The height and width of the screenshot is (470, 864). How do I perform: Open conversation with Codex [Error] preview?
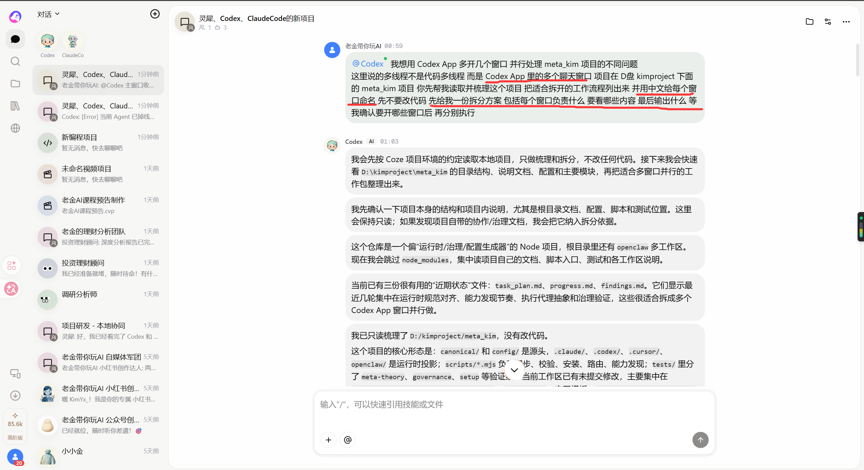pyautogui.click(x=98, y=111)
